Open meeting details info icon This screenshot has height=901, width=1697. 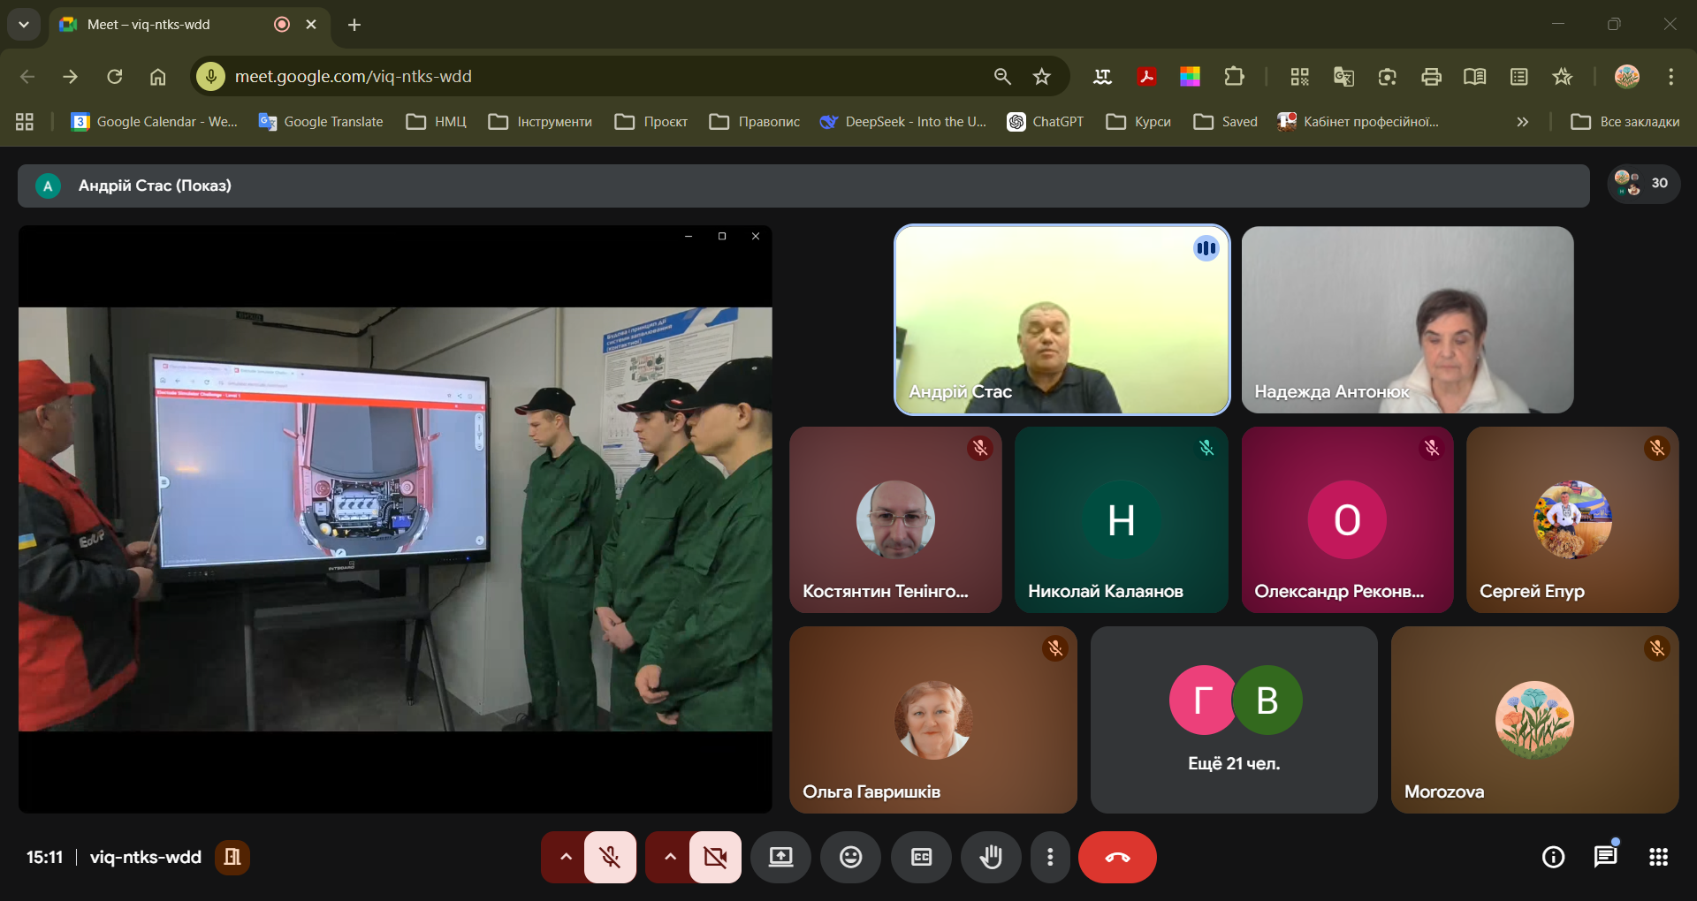click(x=1553, y=857)
